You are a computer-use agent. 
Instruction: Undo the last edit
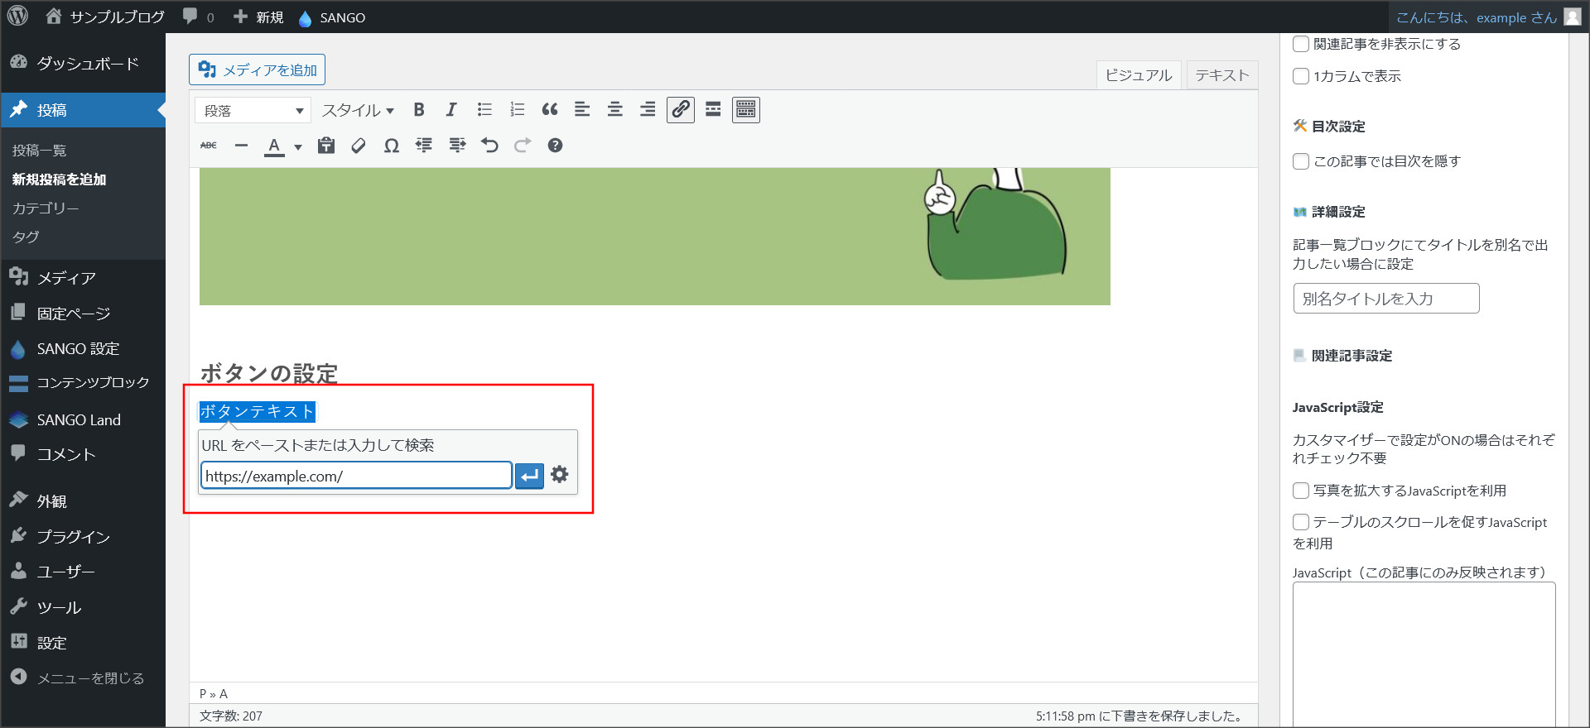click(x=489, y=146)
